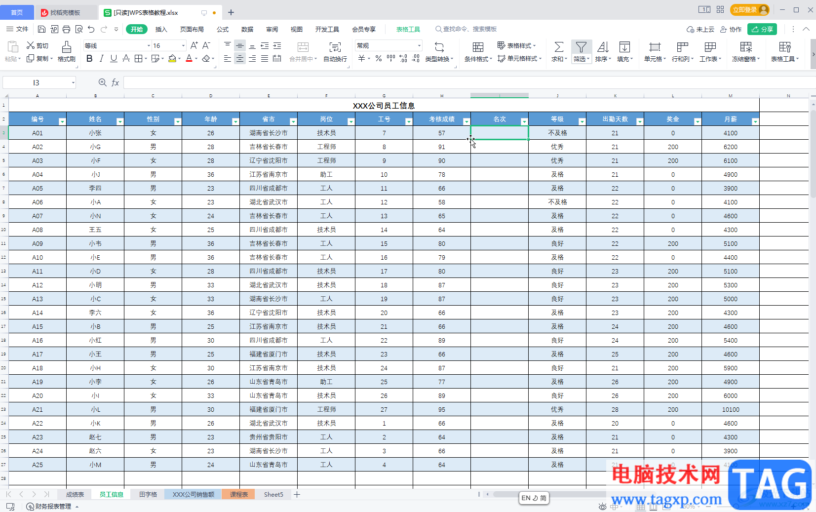The image size is (816, 512).
Task: Apply thousands separator format
Action: click(391, 59)
